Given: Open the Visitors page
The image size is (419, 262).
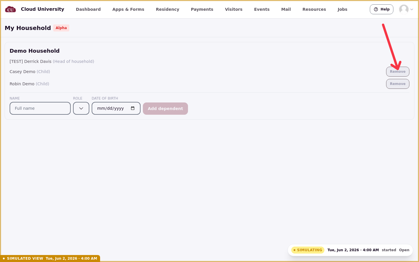Looking at the screenshot, I should 234,9.
